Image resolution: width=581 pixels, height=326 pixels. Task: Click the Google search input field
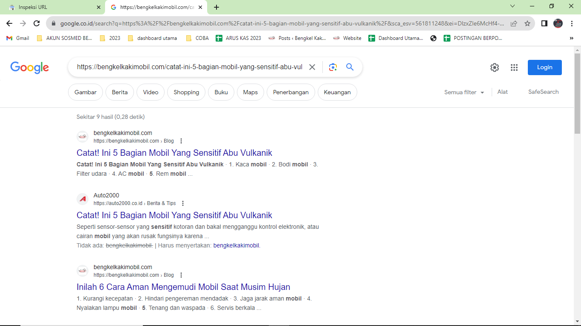tap(190, 67)
